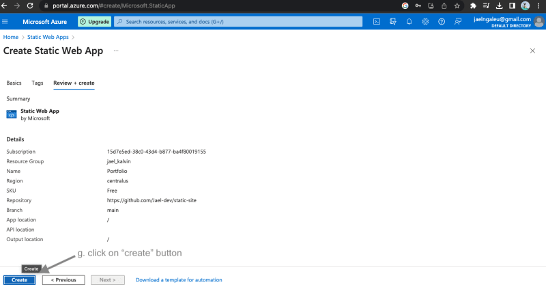This screenshot has width=546, height=289.
Task: Open Azure help question mark icon
Action: [442, 22]
